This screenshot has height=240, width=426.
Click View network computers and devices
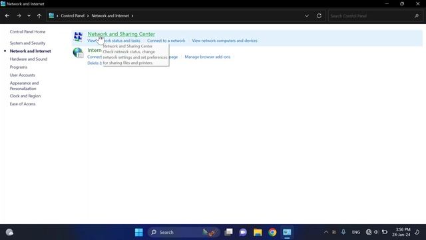tap(224, 41)
